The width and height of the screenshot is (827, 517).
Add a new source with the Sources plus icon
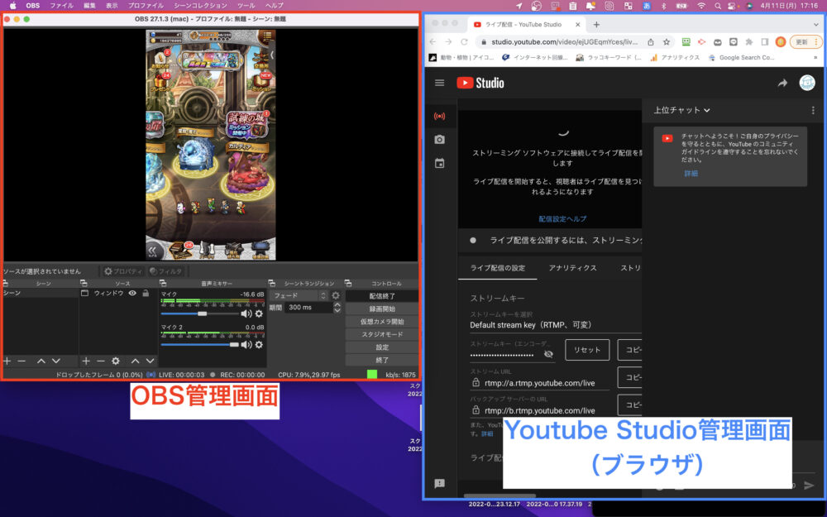pyautogui.click(x=86, y=361)
